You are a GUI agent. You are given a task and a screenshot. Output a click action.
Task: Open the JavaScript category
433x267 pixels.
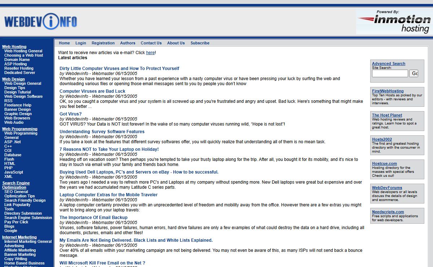point(14,172)
